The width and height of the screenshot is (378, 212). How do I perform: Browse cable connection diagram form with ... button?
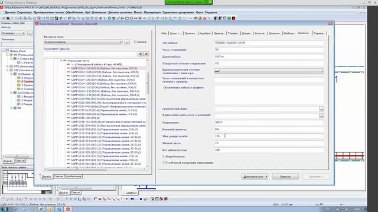point(321,115)
